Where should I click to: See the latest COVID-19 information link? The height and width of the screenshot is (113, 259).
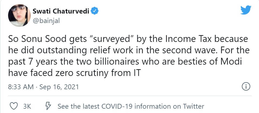point(131,106)
